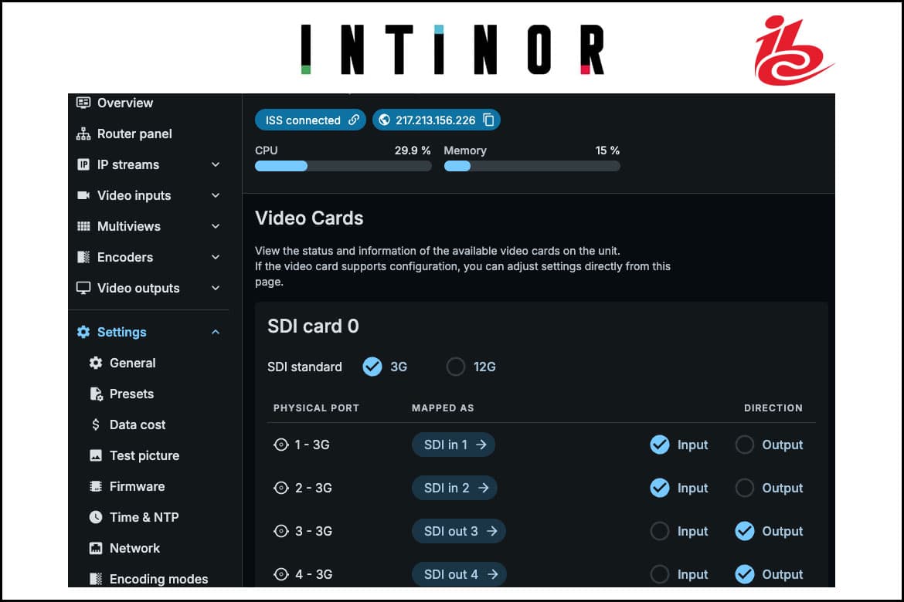This screenshot has height=602, width=904.
Task: Set port 1 - 3G direction to Input
Action: click(x=660, y=445)
